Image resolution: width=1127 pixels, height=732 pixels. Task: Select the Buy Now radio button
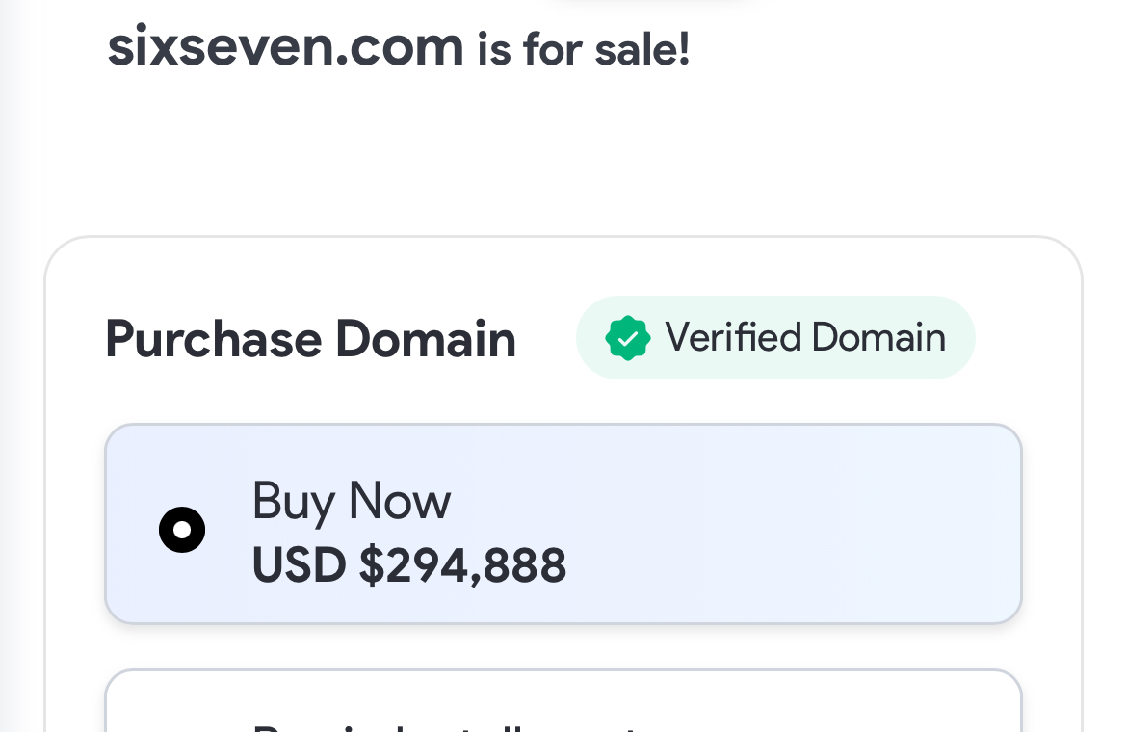coord(182,530)
